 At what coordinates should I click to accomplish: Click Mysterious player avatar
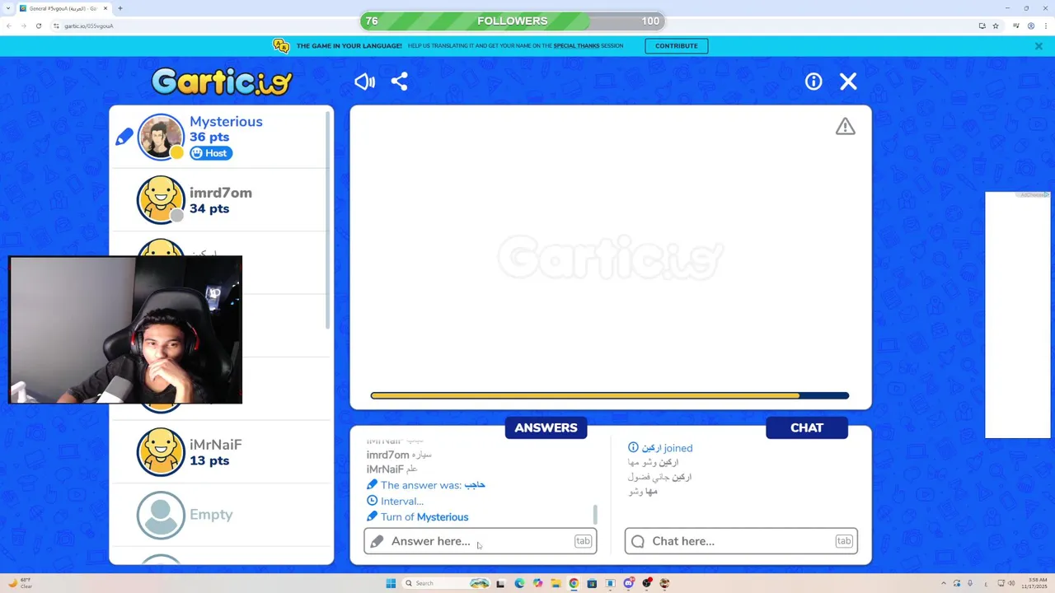(161, 137)
